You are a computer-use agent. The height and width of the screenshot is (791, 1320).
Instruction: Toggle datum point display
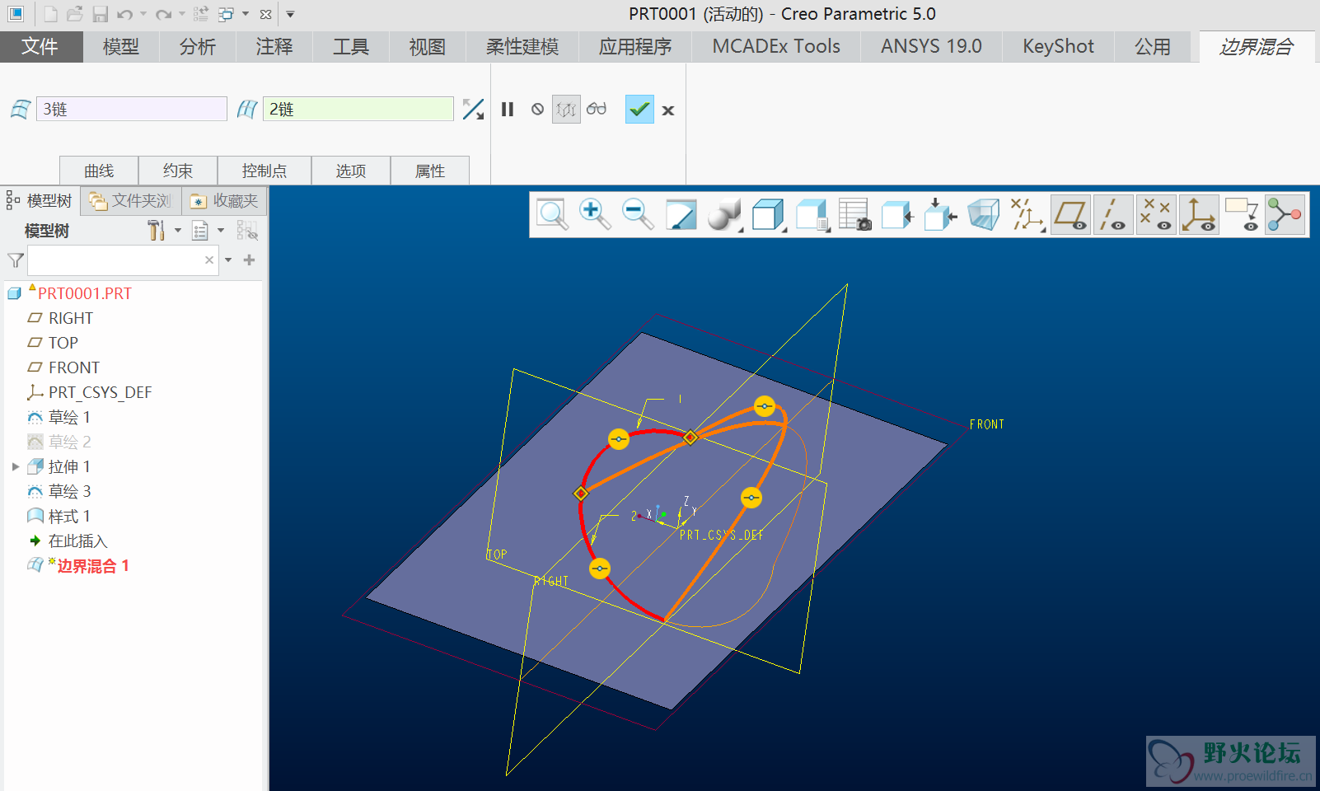click(x=1156, y=214)
